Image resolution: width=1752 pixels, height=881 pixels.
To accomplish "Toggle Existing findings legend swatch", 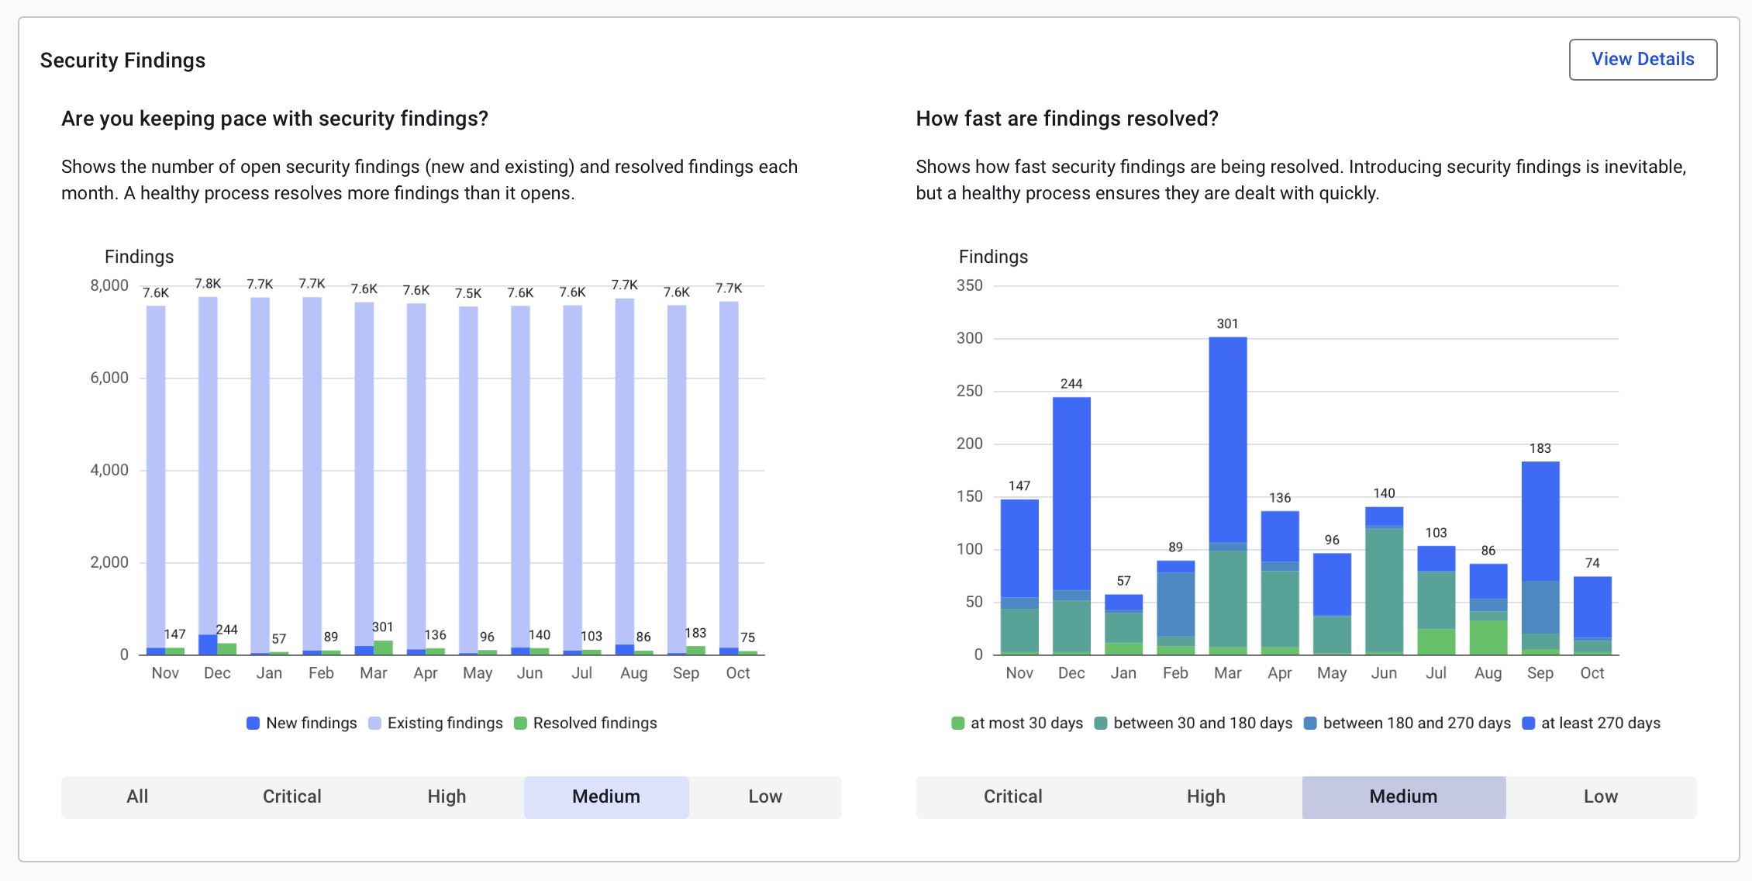I will click(x=374, y=723).
